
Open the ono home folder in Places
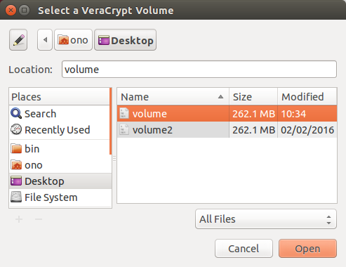(60, 165)
